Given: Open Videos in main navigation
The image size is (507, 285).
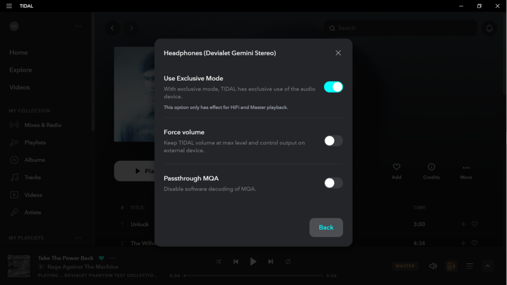Looking at the screenshot, I should click(19, 87).
